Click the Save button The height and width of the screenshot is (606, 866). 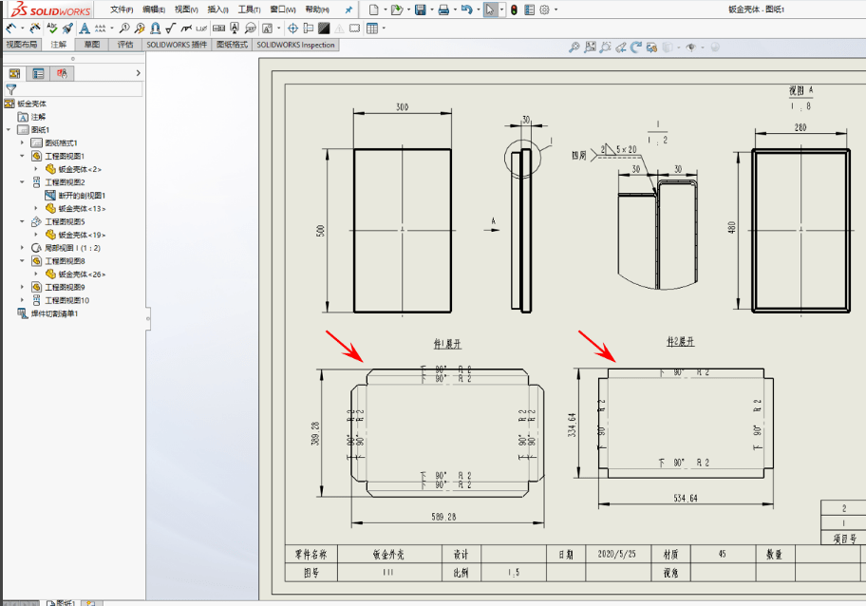click(x=420, y=9)
